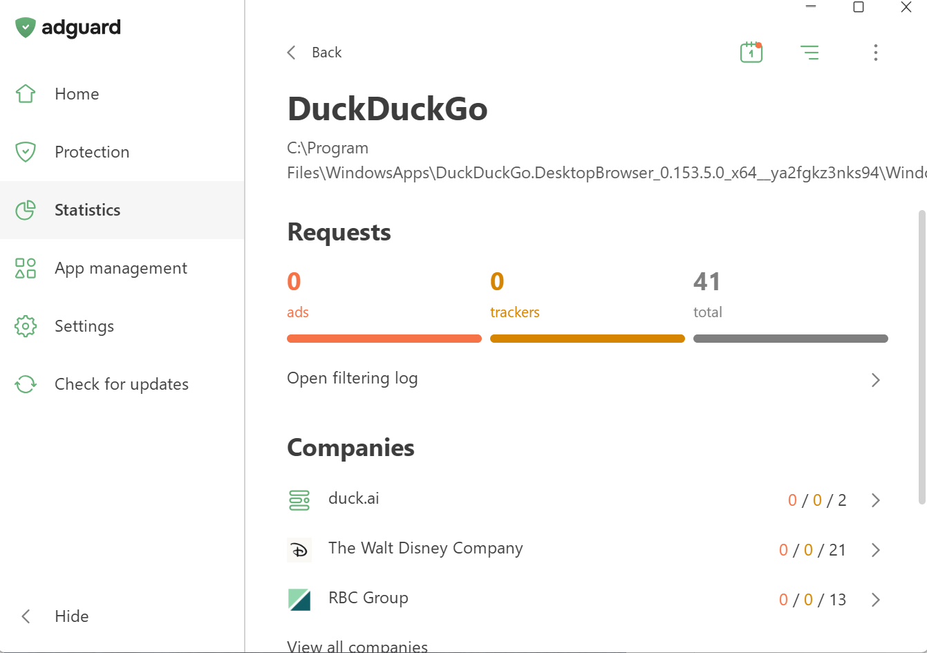Open Settings from the sidebar
The height and width of the screenshot is (653, 927).
pos(84,326)
